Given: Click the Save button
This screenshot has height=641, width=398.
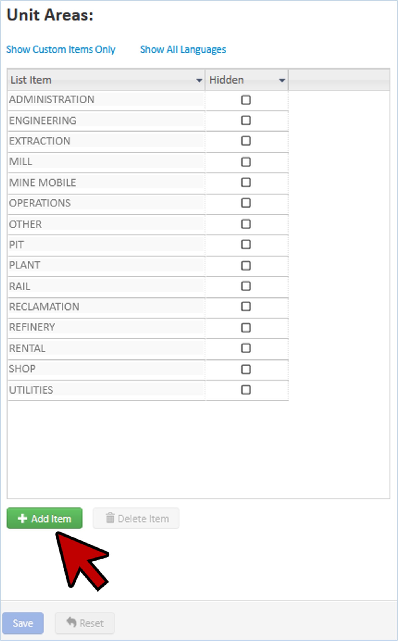Looking at the screenshot, I should click(23, 623).
